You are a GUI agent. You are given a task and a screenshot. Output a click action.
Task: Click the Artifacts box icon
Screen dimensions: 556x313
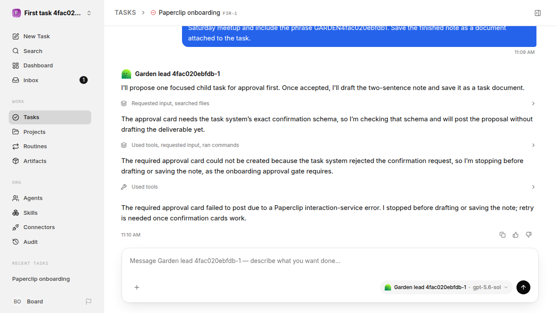[16, 161]
